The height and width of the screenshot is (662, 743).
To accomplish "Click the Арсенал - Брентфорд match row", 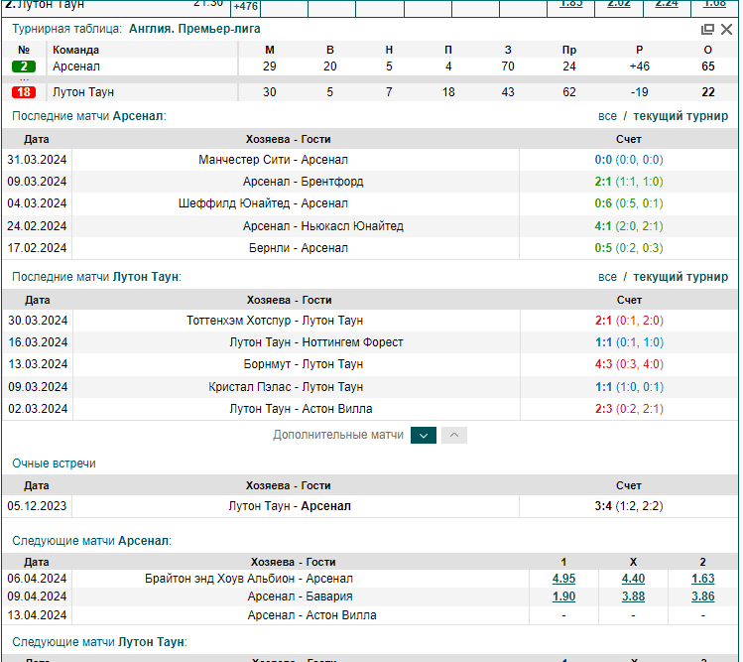I will (304, 182).
